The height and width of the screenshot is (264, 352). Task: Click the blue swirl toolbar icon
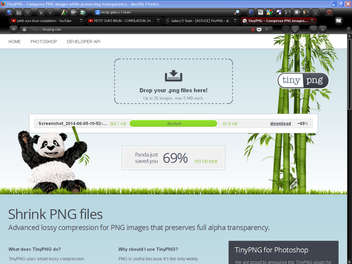tap(251, 12)
